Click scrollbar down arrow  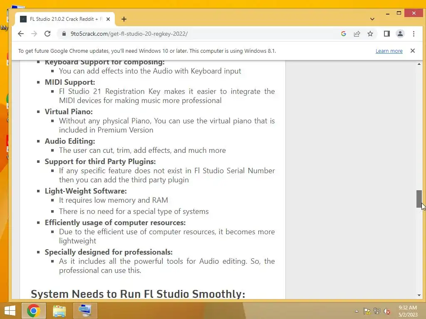[419, 295]
